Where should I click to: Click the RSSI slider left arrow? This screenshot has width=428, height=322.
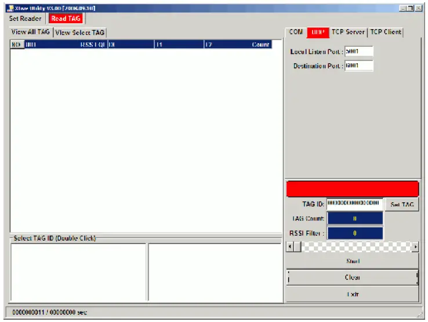[290, 247]
